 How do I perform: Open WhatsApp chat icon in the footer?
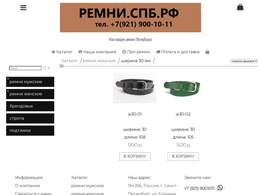click(x=220, y=188)
